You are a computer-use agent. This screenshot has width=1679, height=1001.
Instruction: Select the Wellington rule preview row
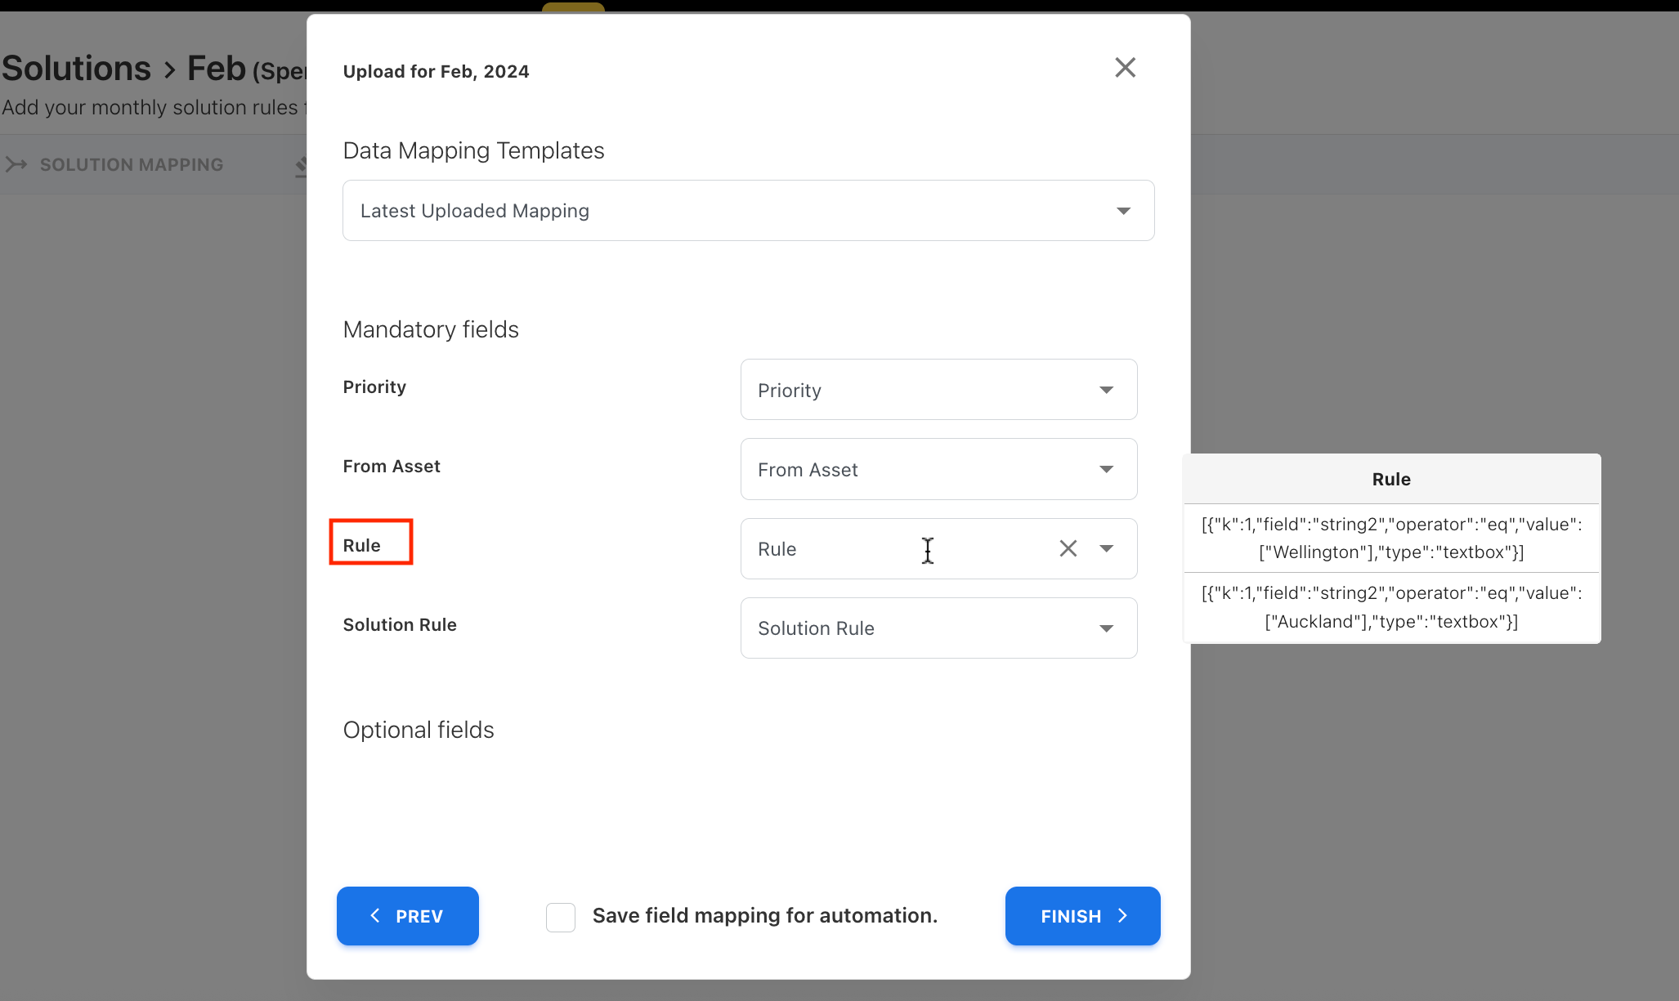point(1391,538)
